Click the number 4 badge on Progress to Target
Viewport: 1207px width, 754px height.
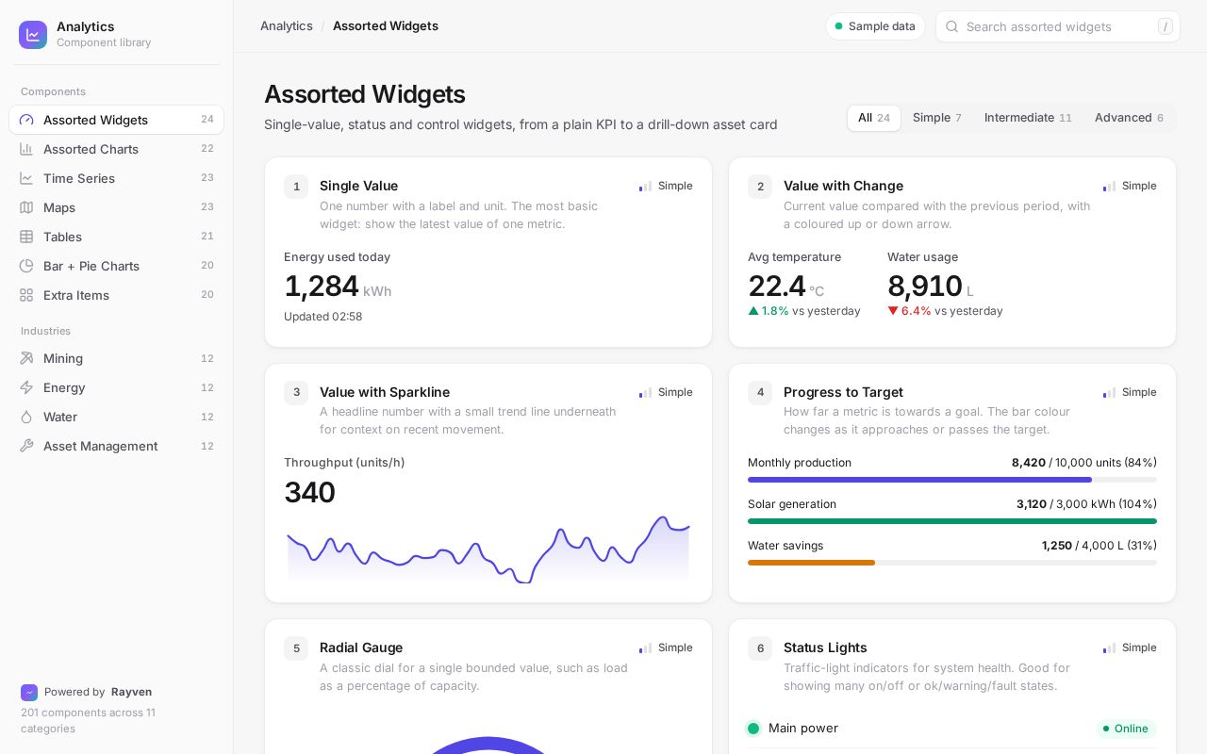point(760,393)
